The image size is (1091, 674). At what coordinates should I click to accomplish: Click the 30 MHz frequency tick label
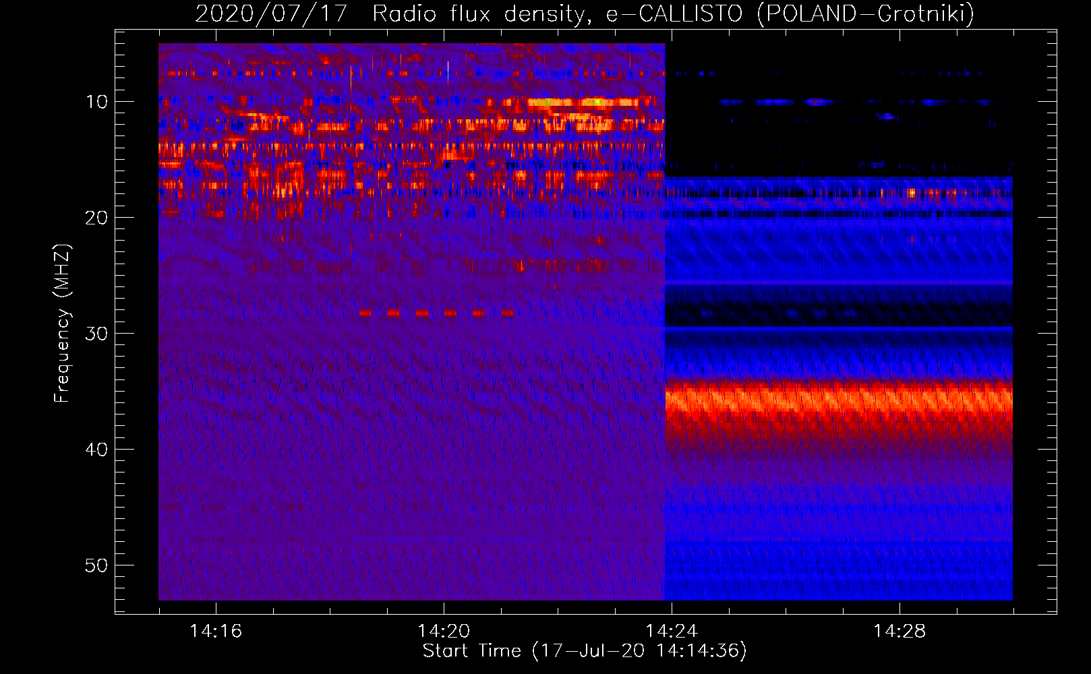[96, 334]
